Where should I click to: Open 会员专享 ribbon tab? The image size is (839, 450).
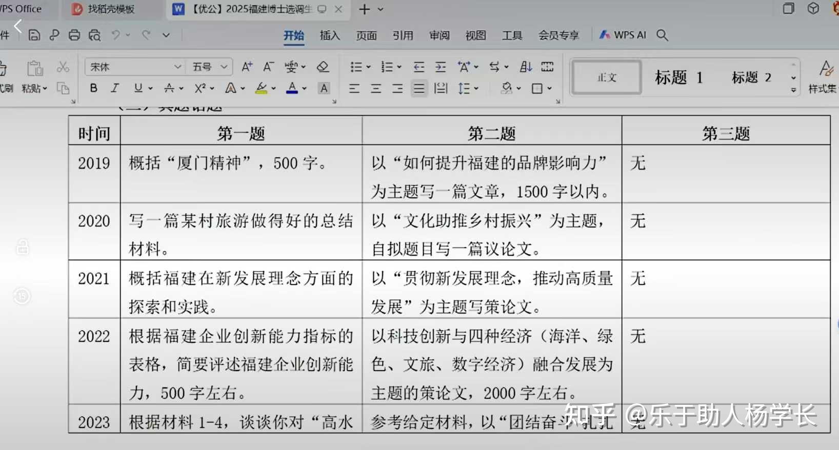(x=558, y=35)
